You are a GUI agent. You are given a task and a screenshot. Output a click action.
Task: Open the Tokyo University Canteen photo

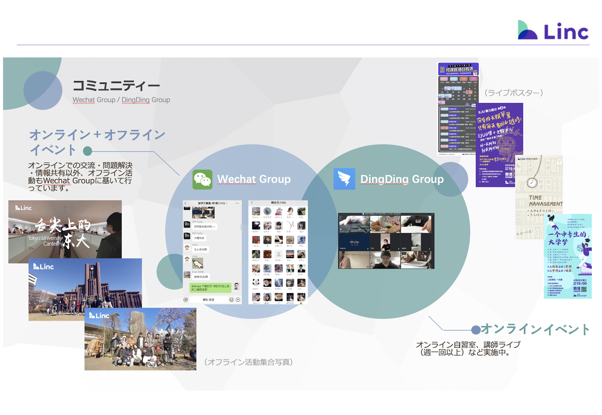click(65, 229)
